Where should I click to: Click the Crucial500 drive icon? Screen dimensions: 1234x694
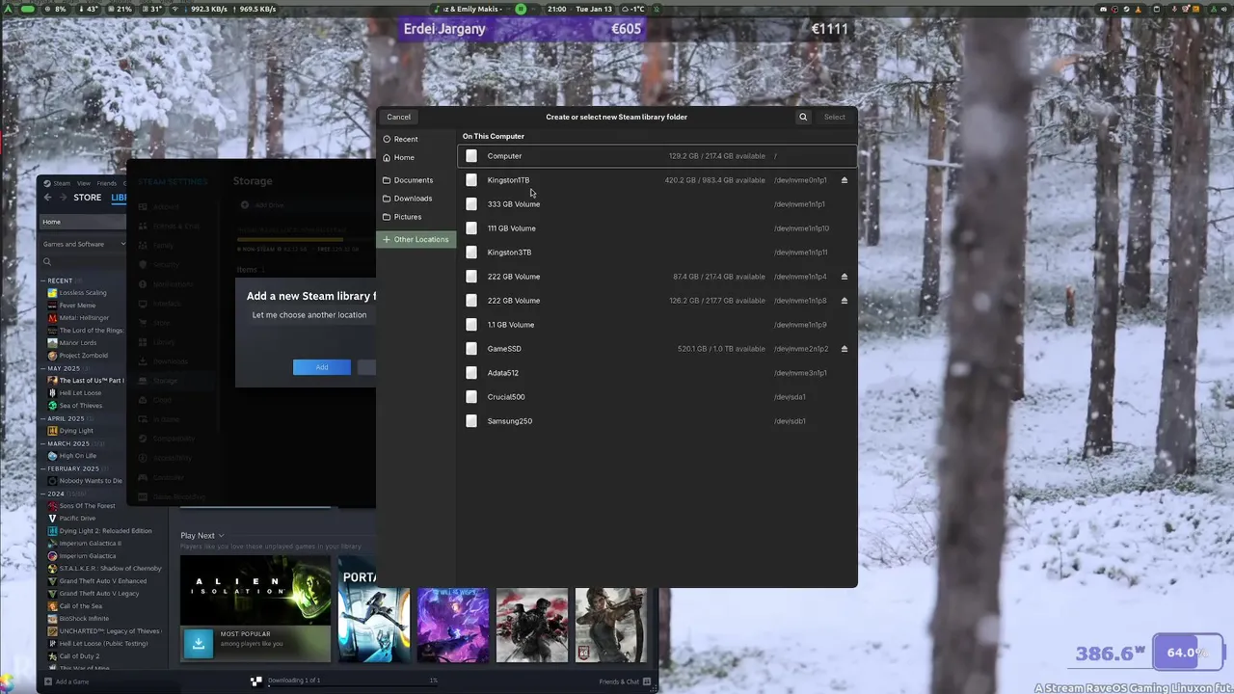pyautogui.click(x=471, y=397)
